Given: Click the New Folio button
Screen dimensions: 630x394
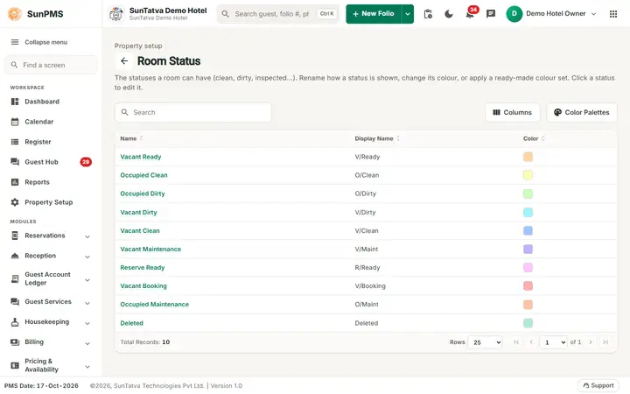Looking at the screenshot, I should (374, 14).
